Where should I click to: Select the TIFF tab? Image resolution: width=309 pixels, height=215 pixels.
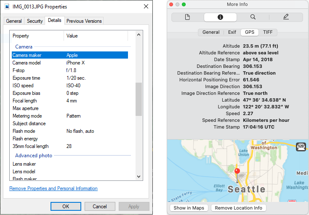click(x=268, y=32)
